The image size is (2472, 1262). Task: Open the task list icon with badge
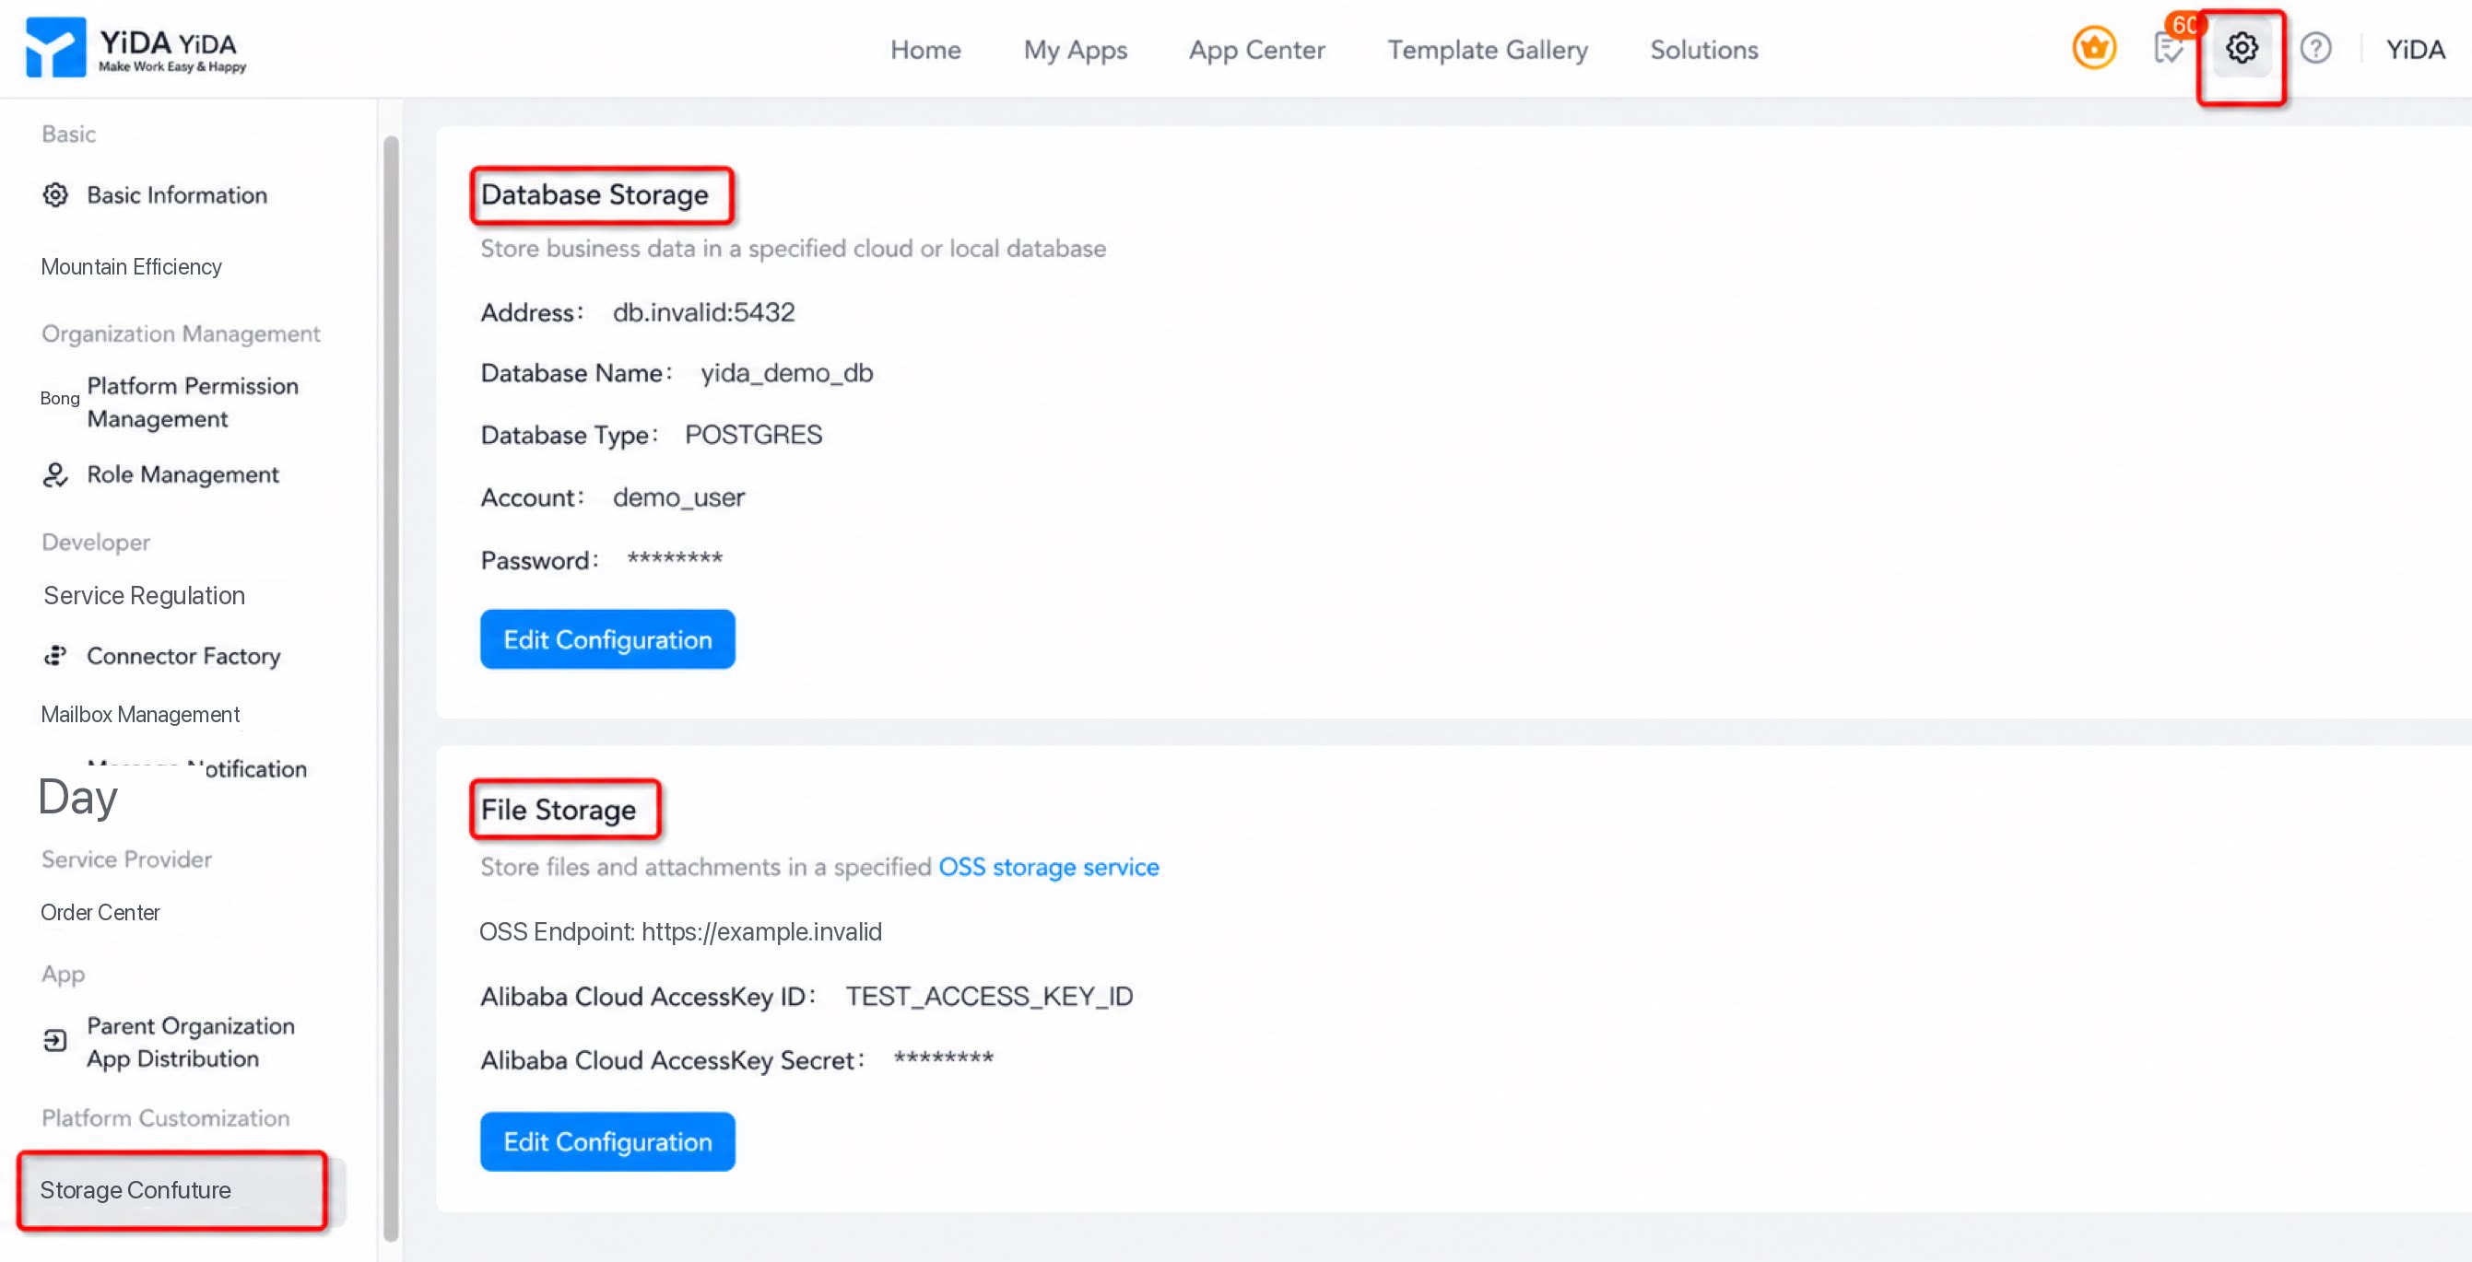pyautogui.click(x=2169, y=47)
